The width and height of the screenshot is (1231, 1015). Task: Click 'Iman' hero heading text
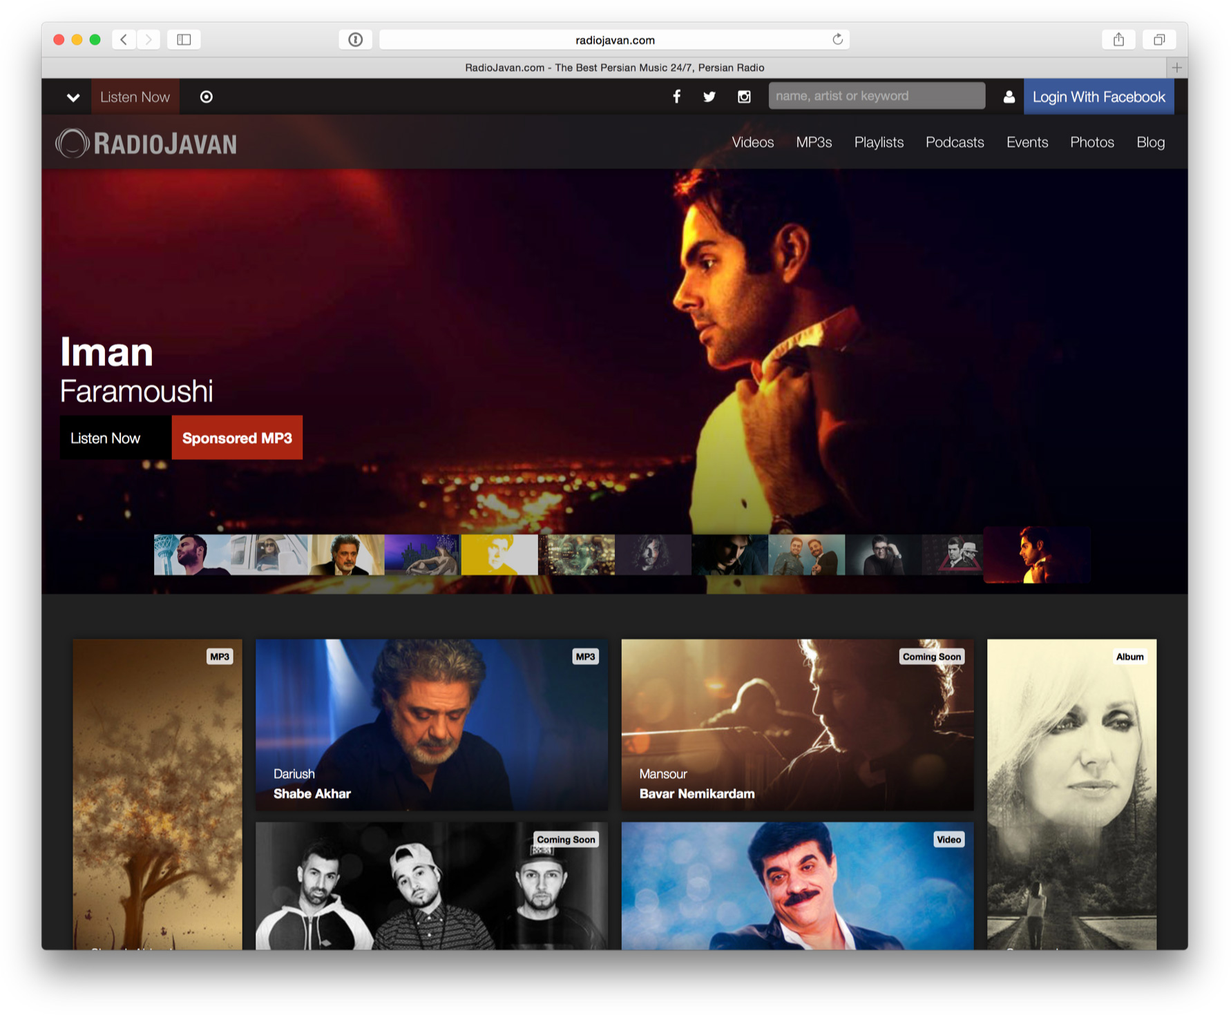(x=106, y=352)
